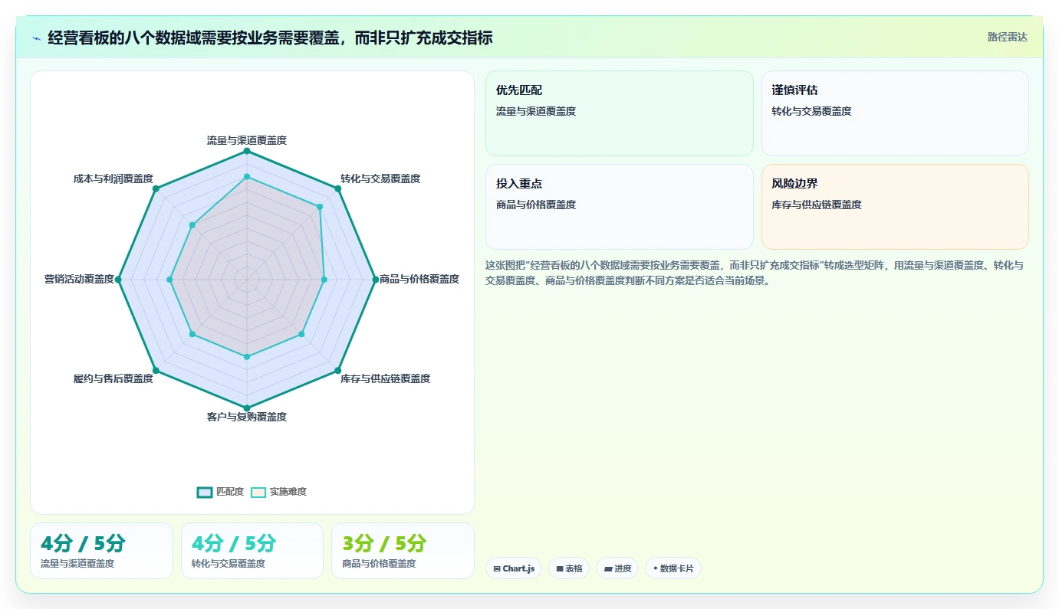Screen dimensions: 1059x609
Task: Click the dashboard title about 八个数据域
Action: click(x=270, y=38)
